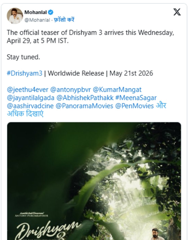Open the #Drishyam3 hashtag

[24, 73]
